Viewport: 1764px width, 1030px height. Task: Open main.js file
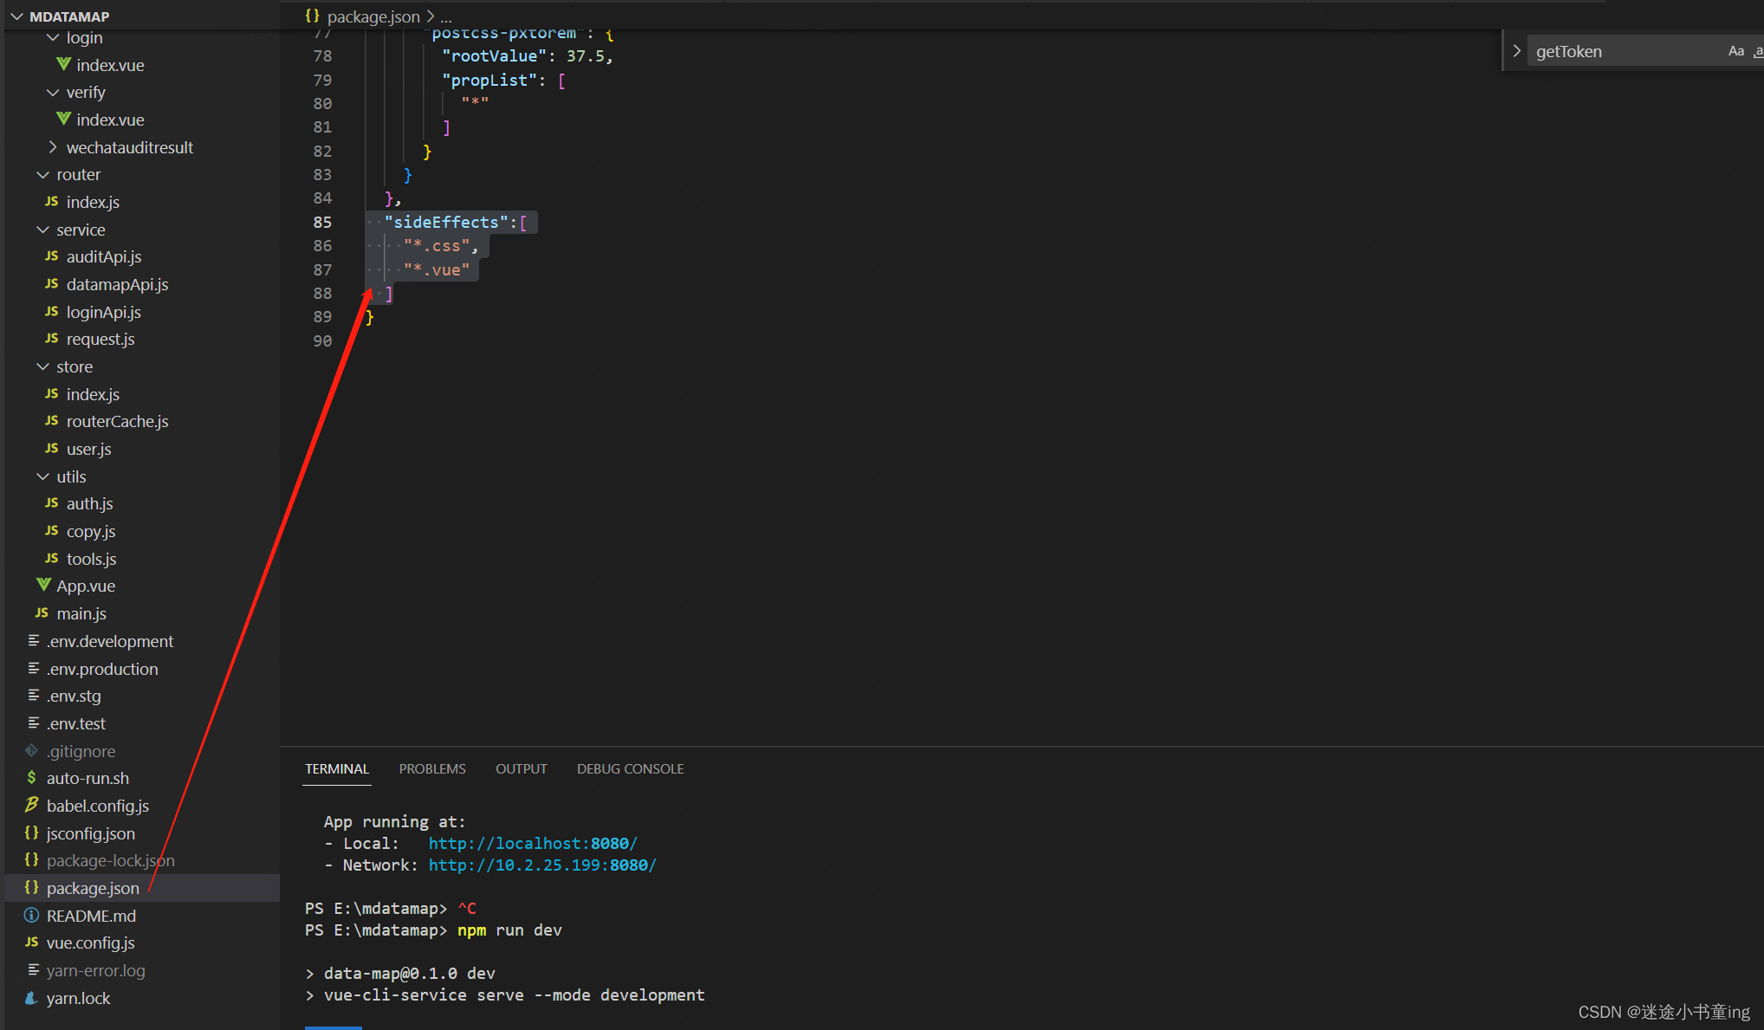pos(81,613)
